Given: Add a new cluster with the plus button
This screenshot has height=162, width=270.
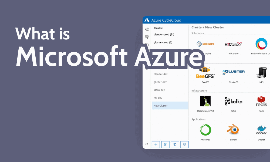Looking at the screenshot, I should 156,144.
